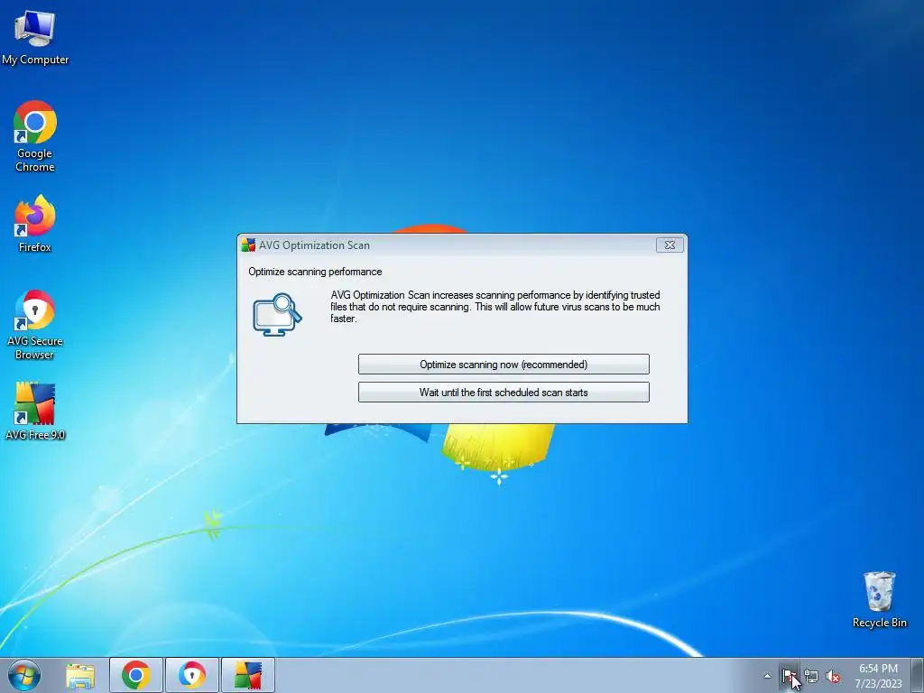Click the AVG Optimization Scan description text
924x693 pixels.
(495, 307)
